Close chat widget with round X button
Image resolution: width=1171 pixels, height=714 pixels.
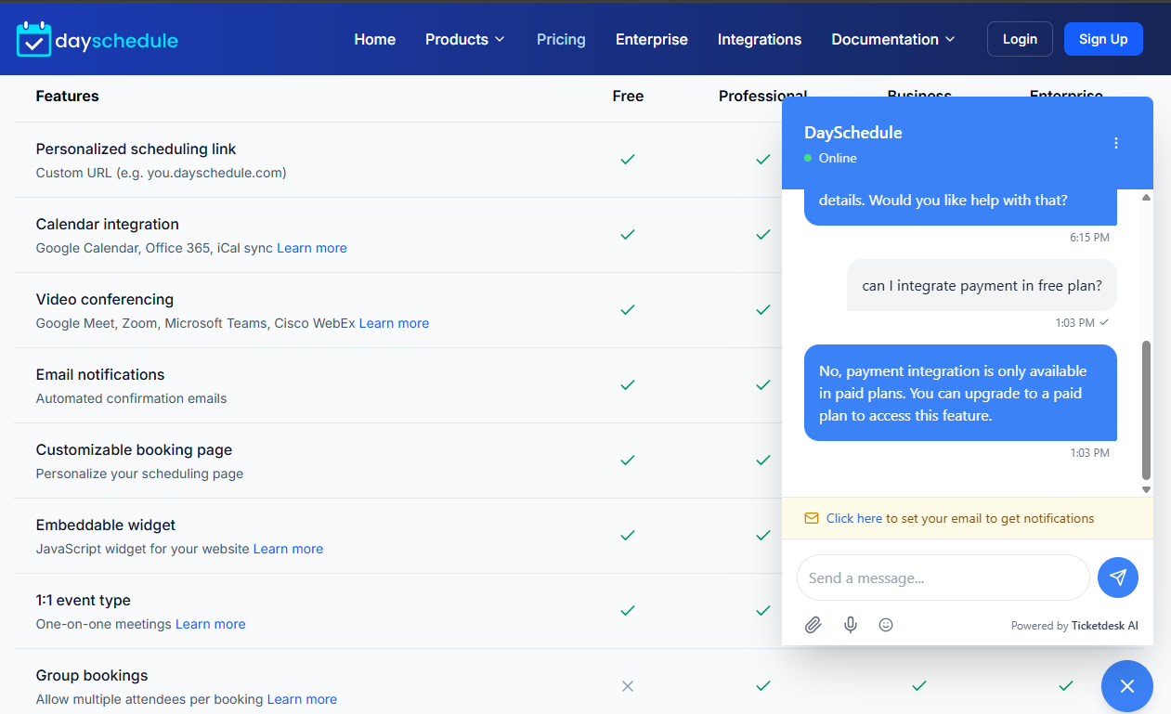click(1126, 686)
